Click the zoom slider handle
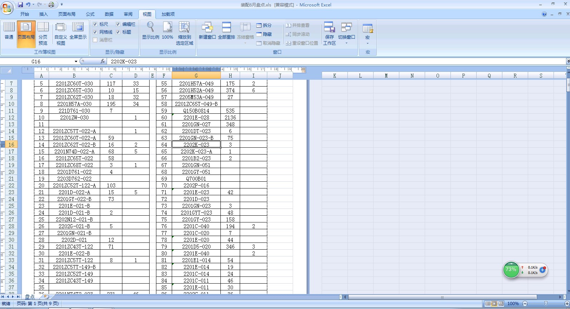The width and height of the screenshot is (570, 309). [546, 304]
